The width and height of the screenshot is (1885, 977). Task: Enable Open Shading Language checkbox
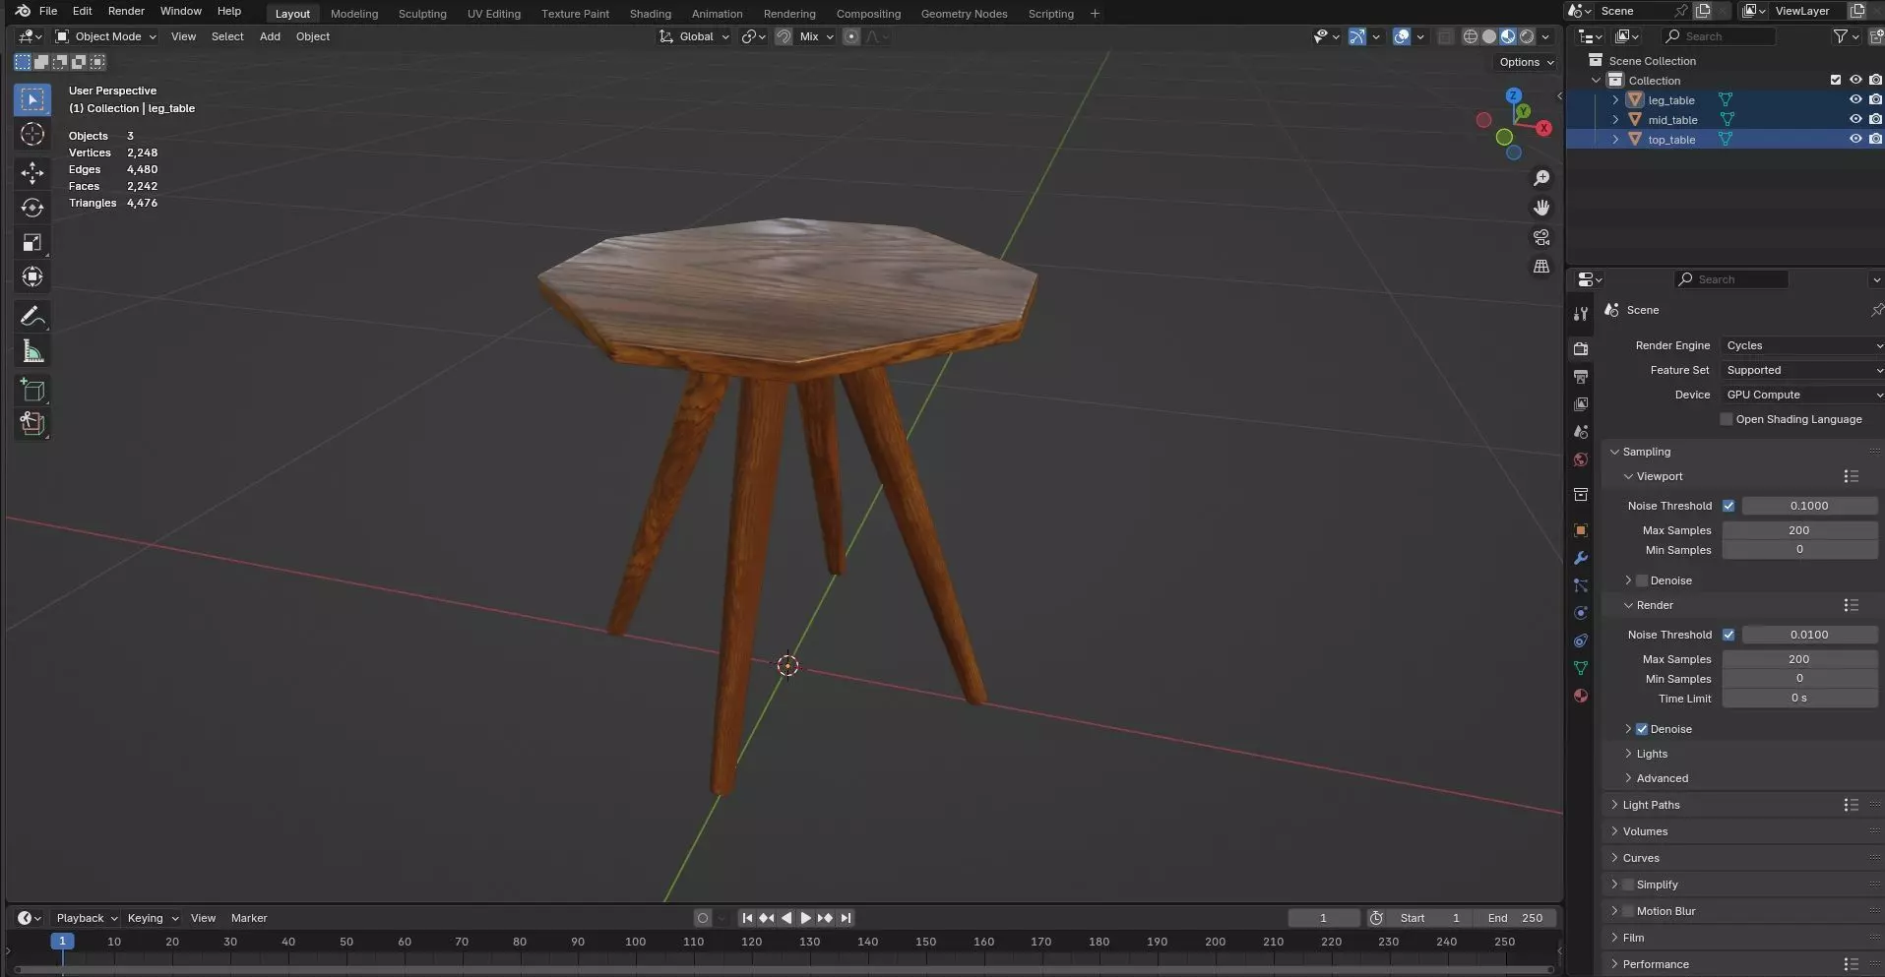(x=1727, y=419)
